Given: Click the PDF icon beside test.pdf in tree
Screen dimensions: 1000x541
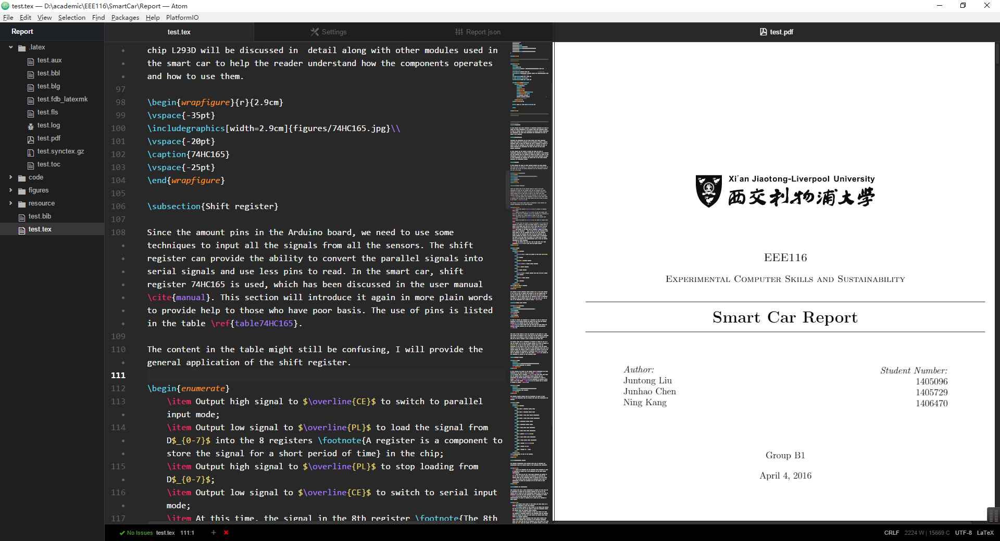Looking at the screenshot, I should click(31, 139).
